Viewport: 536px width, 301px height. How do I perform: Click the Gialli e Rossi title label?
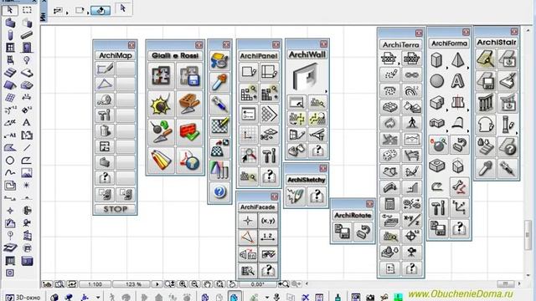click(175, 56)
